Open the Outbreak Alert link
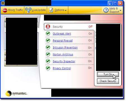 tap(62, 34)
